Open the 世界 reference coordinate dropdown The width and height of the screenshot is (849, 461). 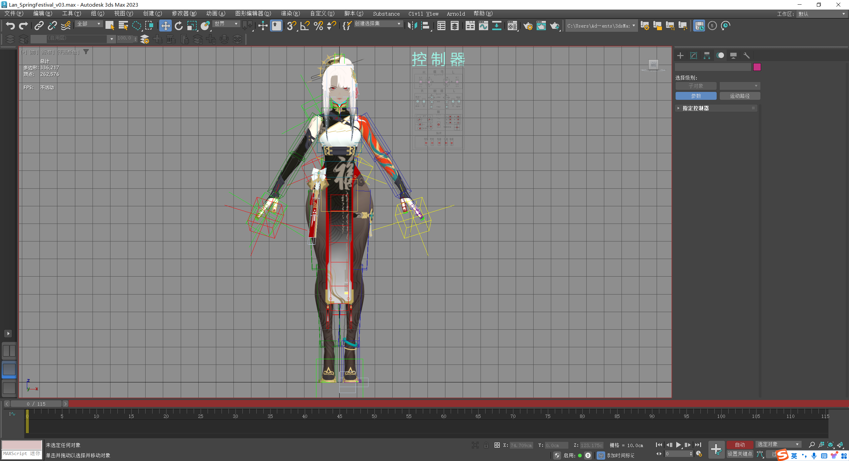(x=226, y=24)
